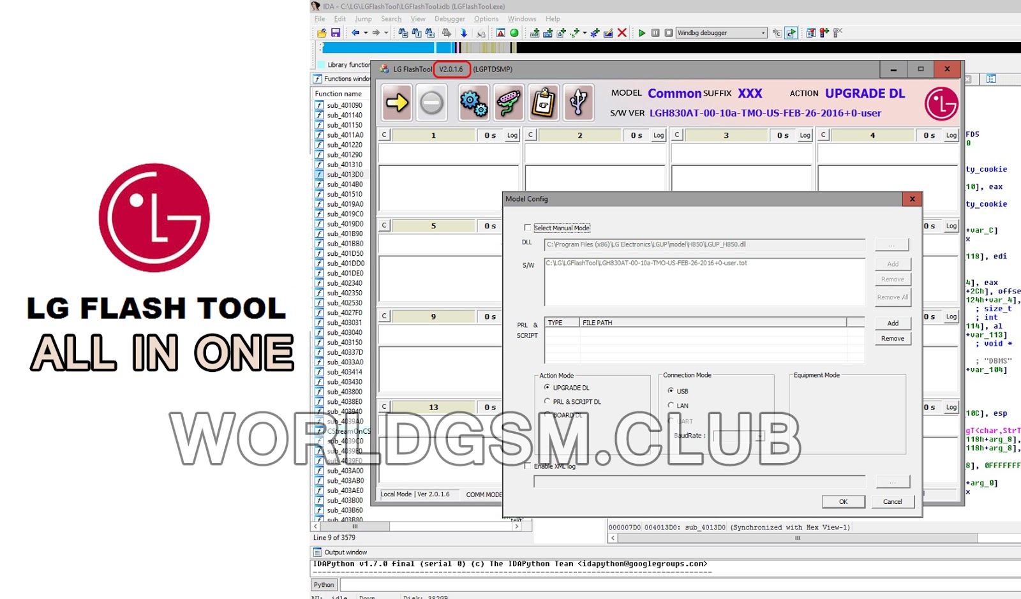This screenshot has height=599, width=1021.
Task: Click the blue down arrow icon in IDA toolbar
Action: click(x=464, y=33)
